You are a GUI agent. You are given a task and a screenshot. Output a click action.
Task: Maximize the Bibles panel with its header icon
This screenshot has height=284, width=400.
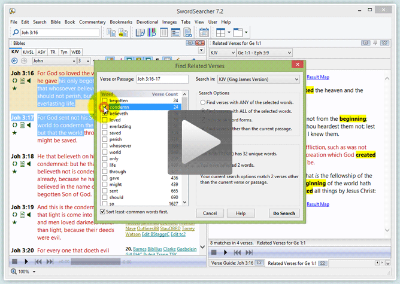190,43
